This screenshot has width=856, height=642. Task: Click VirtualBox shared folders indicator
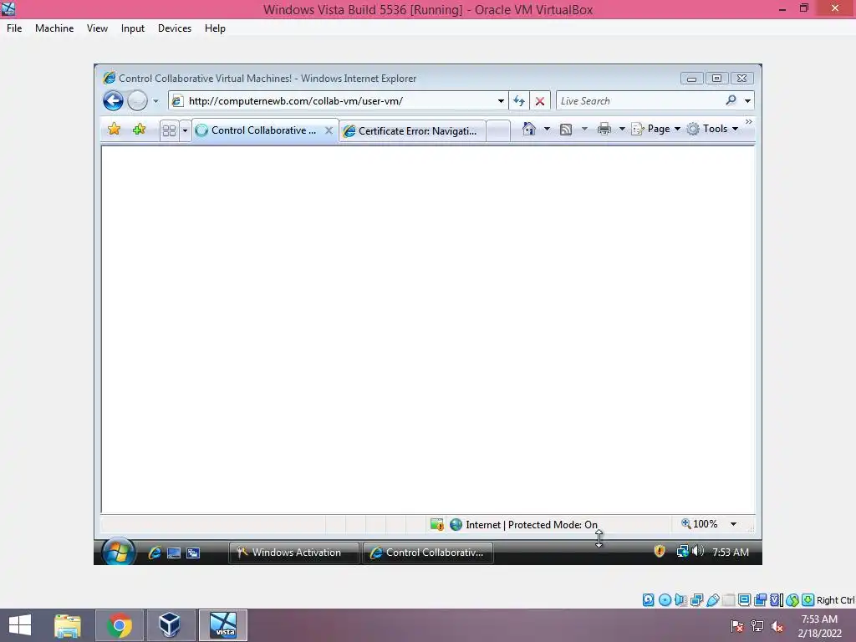(729, 600)
